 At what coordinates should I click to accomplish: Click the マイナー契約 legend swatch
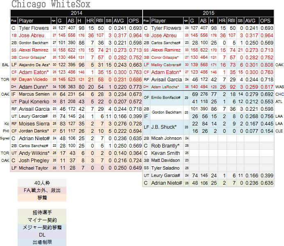click(42, 220)
